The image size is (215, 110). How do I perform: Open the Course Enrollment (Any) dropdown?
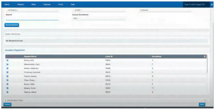click(99, 18)
